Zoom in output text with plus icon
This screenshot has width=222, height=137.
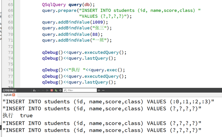99,90
